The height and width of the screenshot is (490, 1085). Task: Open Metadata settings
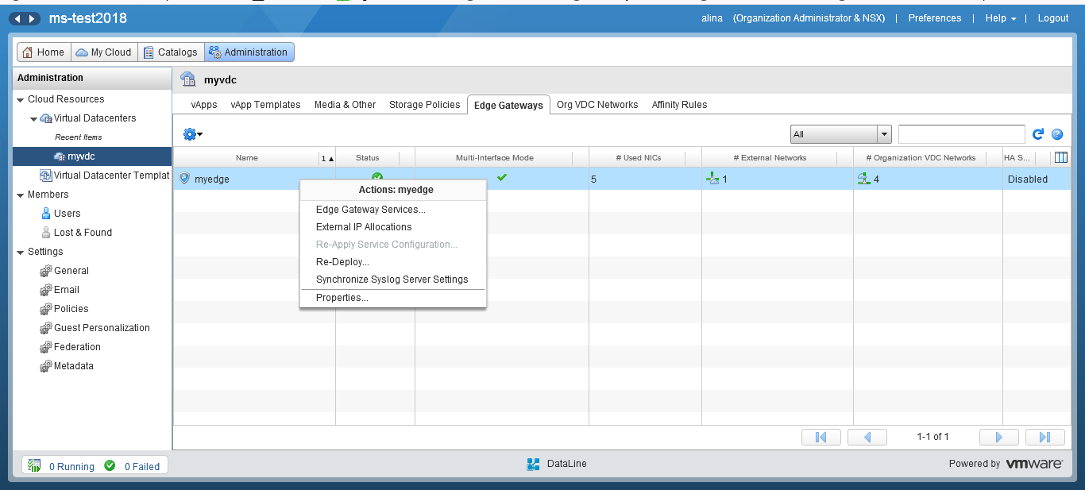(73, 366)
